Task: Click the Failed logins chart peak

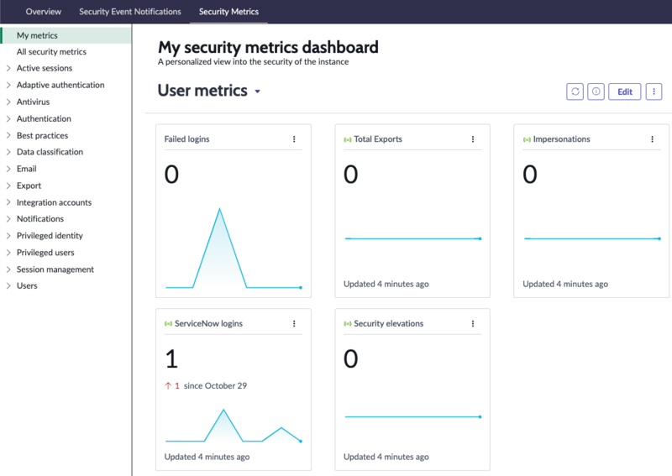Action: (220, 210)
